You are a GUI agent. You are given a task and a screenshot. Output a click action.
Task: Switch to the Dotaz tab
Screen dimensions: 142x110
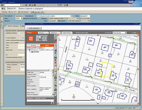[x=43, y=33]
